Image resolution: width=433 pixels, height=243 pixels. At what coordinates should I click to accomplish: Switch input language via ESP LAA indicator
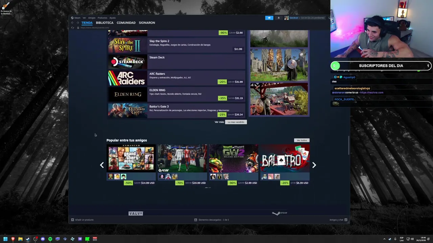pyautogui.click(x=402, y=239)
